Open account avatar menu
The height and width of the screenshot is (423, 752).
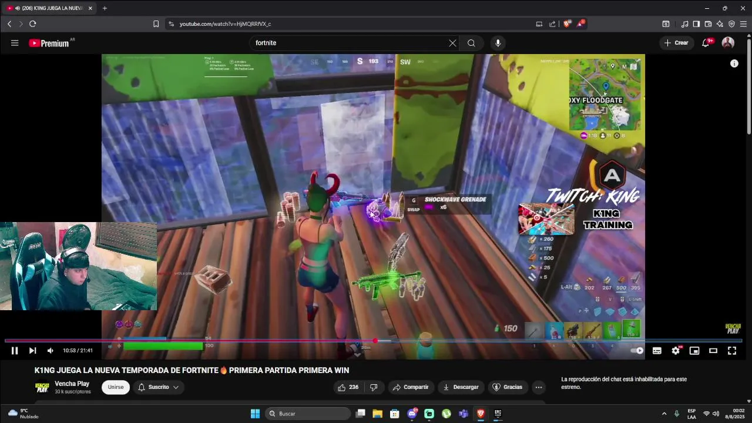[728, 43]
